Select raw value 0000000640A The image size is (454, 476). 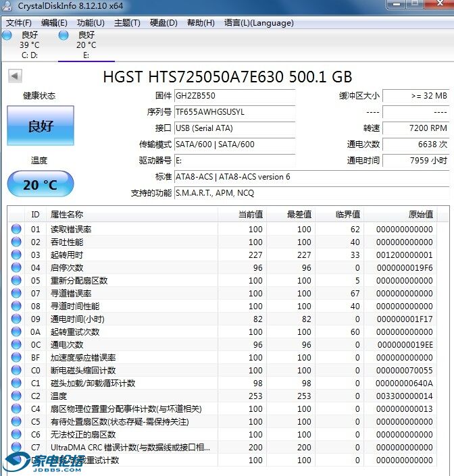[x=405, y=383]
